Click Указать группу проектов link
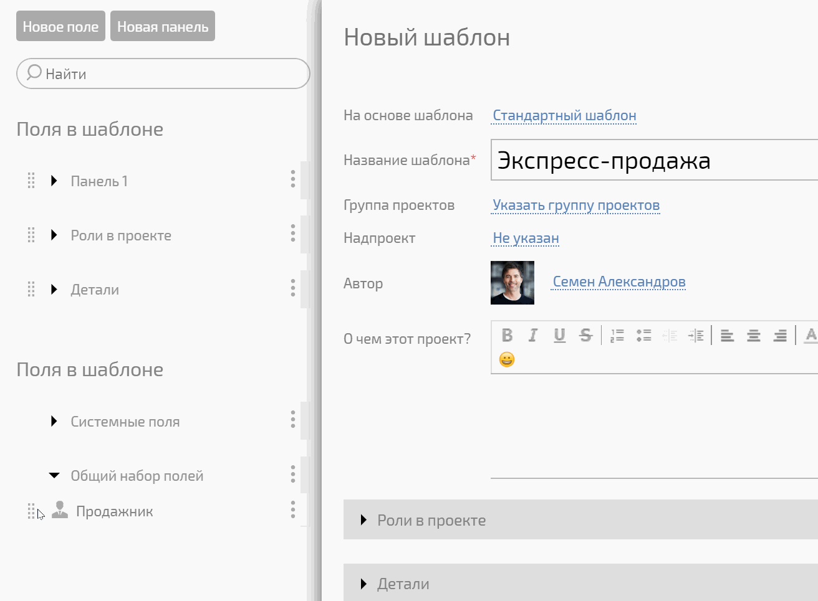 point(576,205)
